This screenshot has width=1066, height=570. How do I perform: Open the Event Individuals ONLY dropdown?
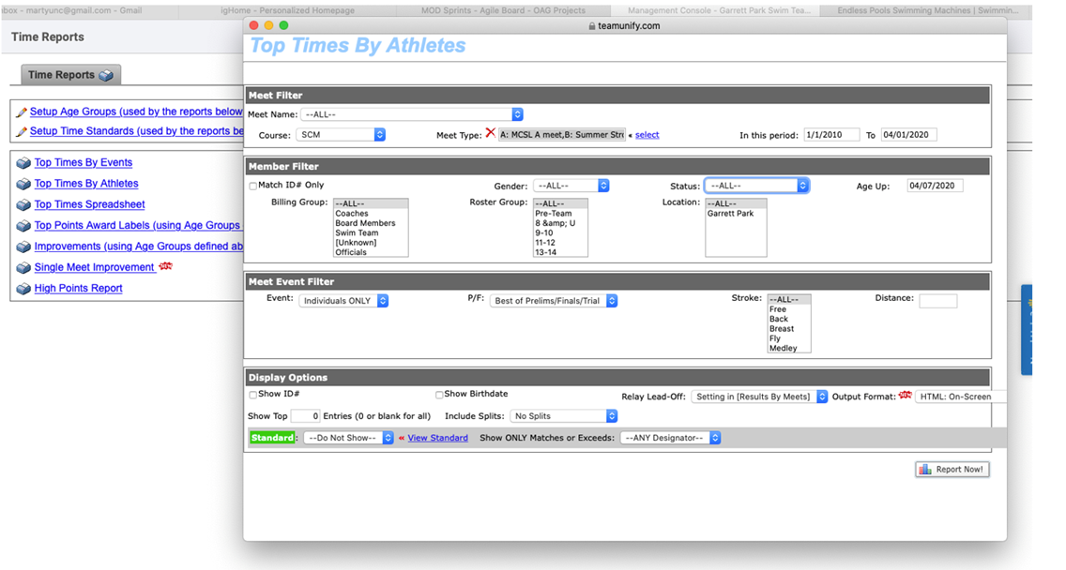(343, 301)
